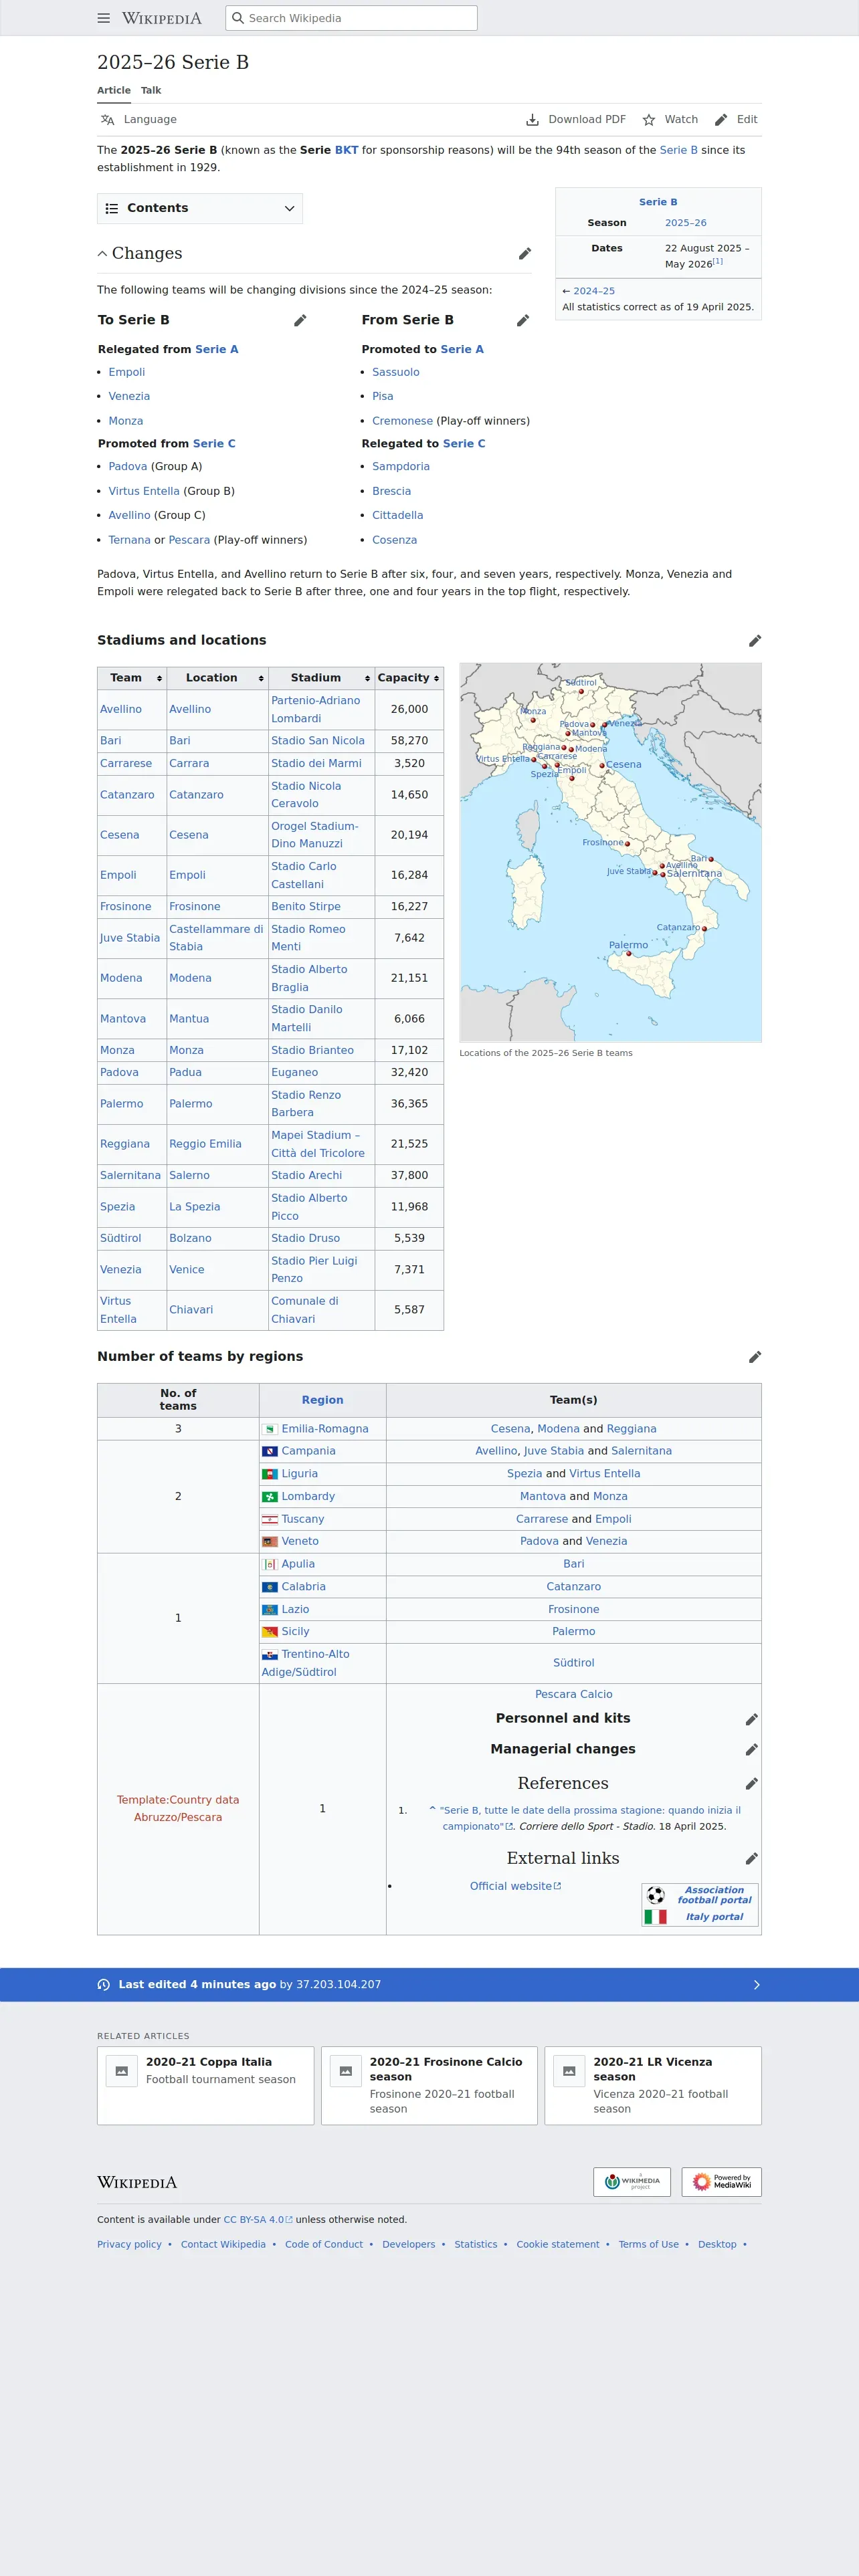The image size is (859, 2576).
Task: Click the Campania flag icon
Action: (270, 1451)
